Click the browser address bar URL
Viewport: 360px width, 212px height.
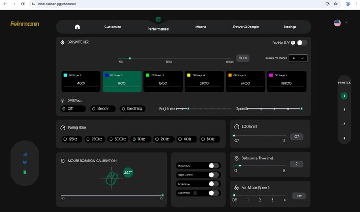[x=57, y=4]
